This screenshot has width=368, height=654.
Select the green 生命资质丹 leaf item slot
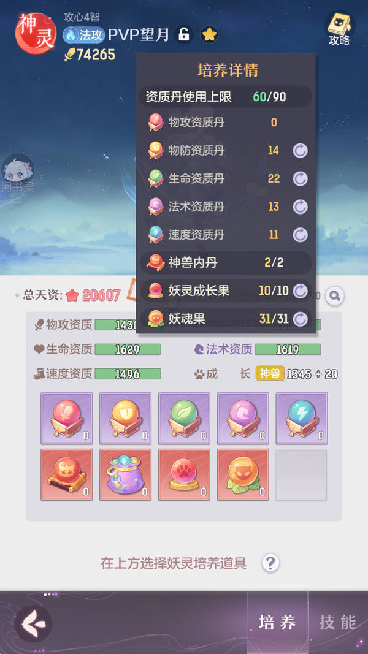[185, 419]
